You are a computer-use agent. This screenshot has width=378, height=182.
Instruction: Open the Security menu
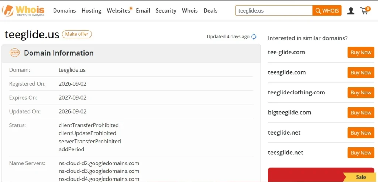click(166, 11)
